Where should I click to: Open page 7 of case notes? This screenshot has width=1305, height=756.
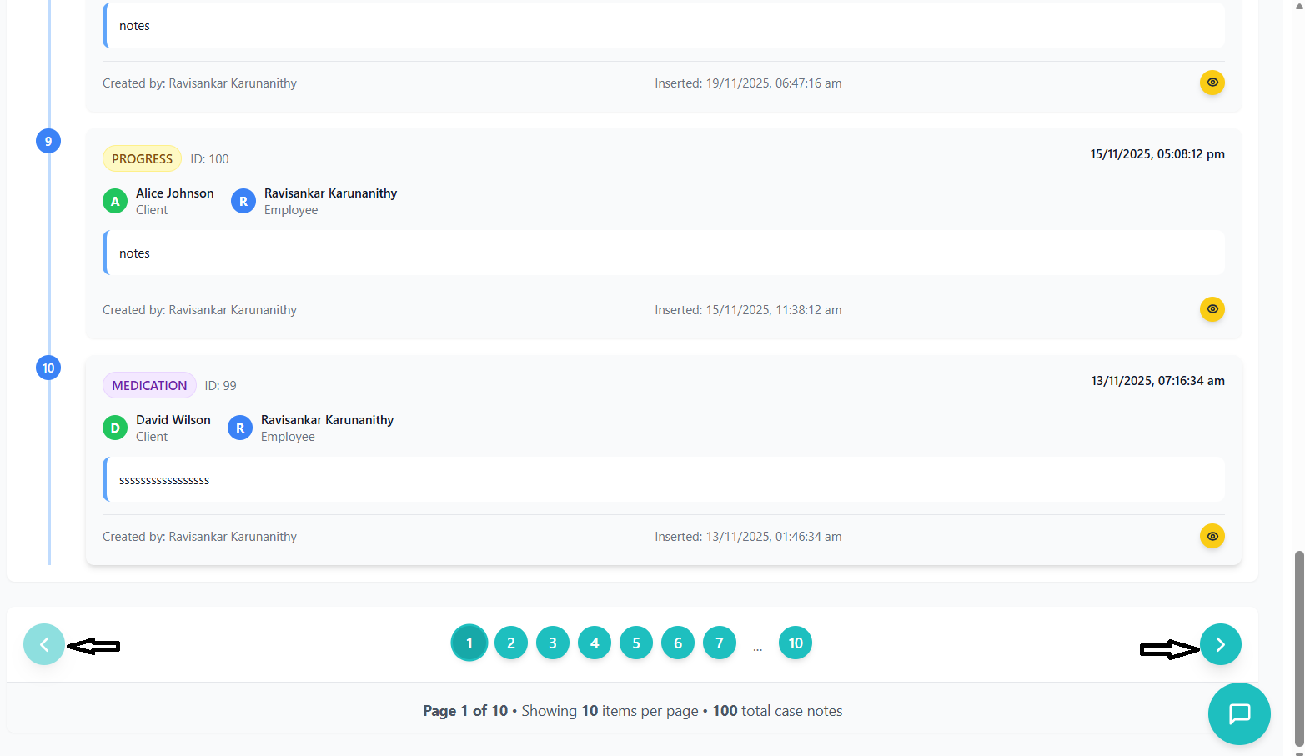tap(720, 643)
